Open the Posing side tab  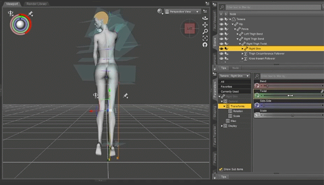pyautogui.click(x=215, y=158)
